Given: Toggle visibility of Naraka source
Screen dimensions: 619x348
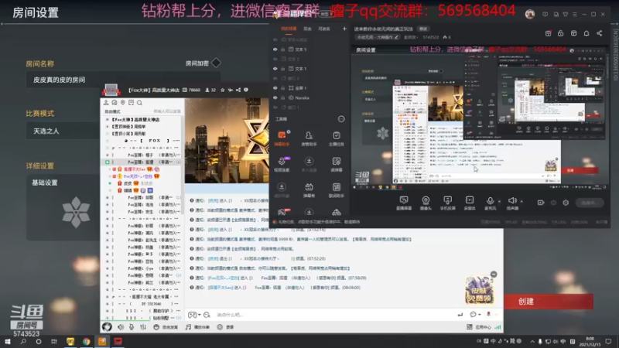Looking at the screenshot, I should pyautogui.click(x=275, y=97).
